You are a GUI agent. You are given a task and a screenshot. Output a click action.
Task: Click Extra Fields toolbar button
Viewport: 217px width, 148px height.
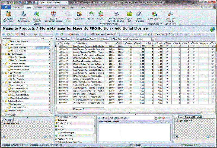point(159,34)
